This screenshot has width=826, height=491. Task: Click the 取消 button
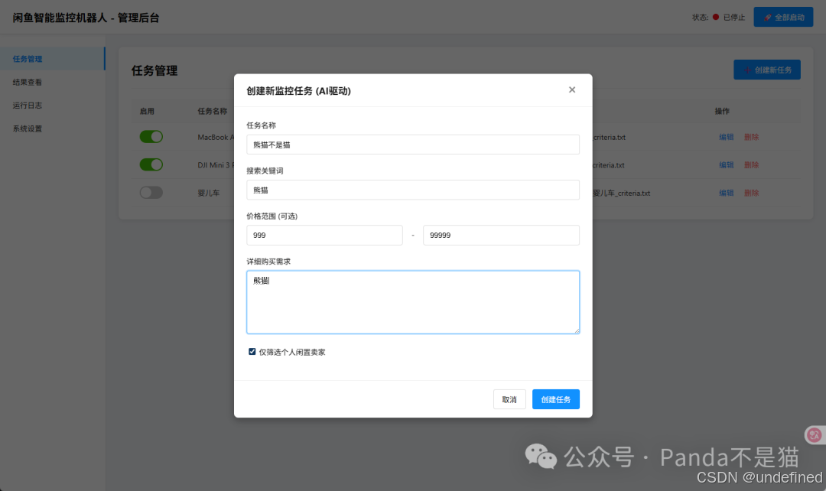509,399
